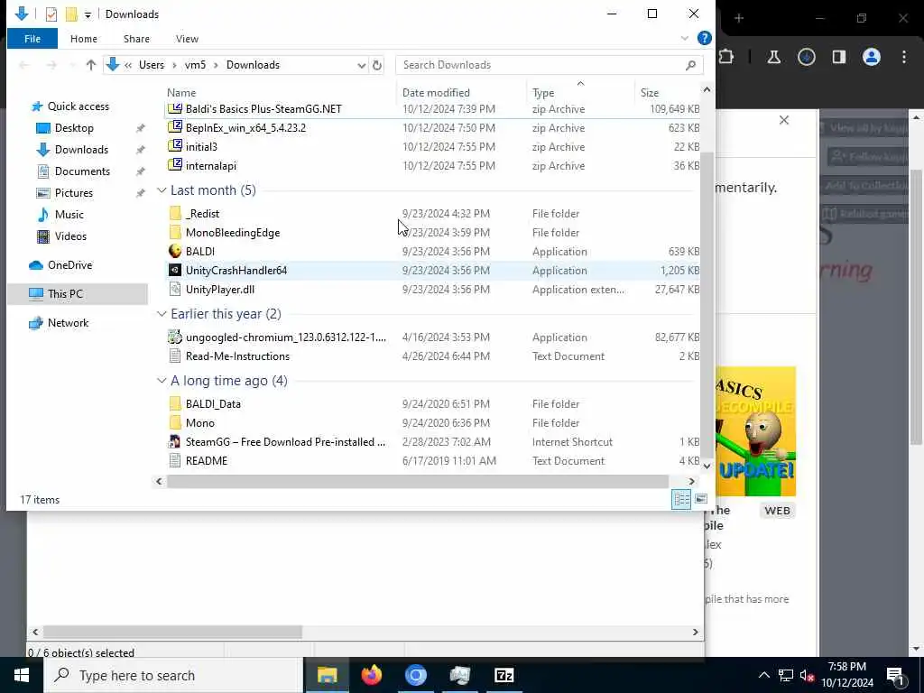Open the Home ribbon tab
The image size is (924, 693).
pyautogui.click(x=84, y=38)
